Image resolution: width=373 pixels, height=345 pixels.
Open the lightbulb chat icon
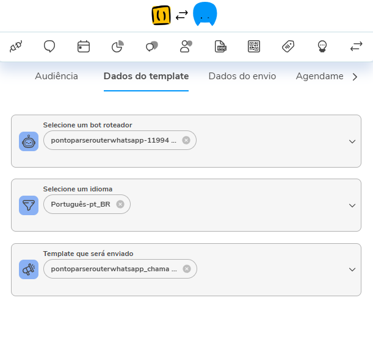point(322,46)
